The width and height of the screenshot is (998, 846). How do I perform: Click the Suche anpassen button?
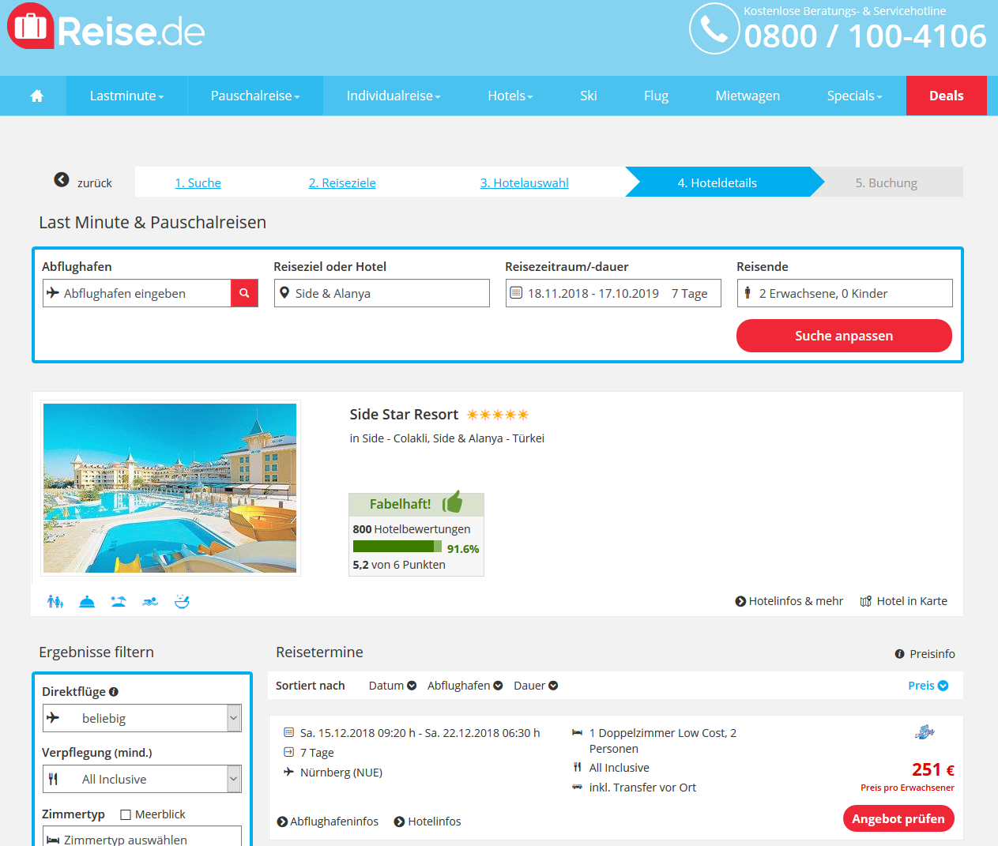[x=844, y=336]
